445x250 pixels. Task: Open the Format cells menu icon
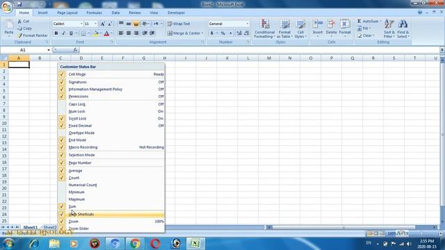coord(345,24)
